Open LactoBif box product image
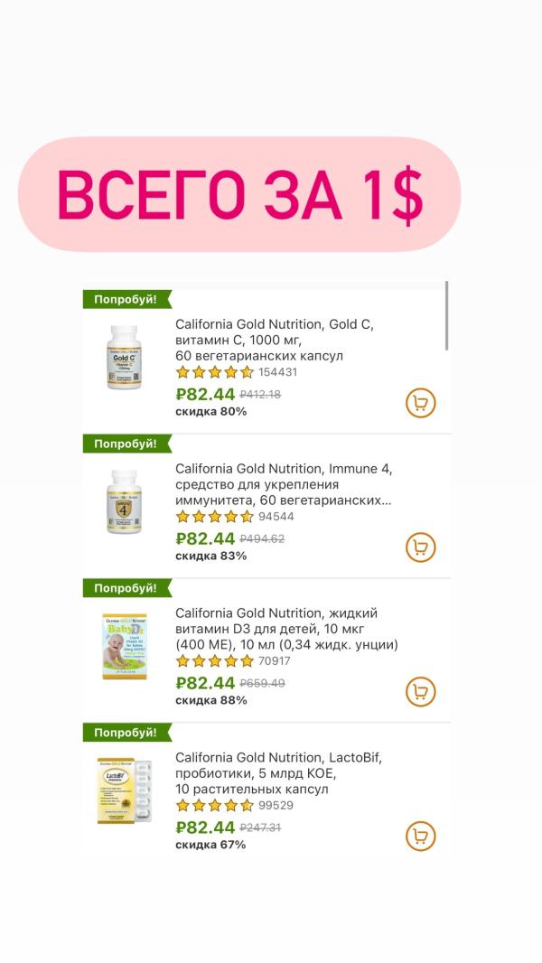The height and width of the screenshot is (963, 542). (124, 790)
